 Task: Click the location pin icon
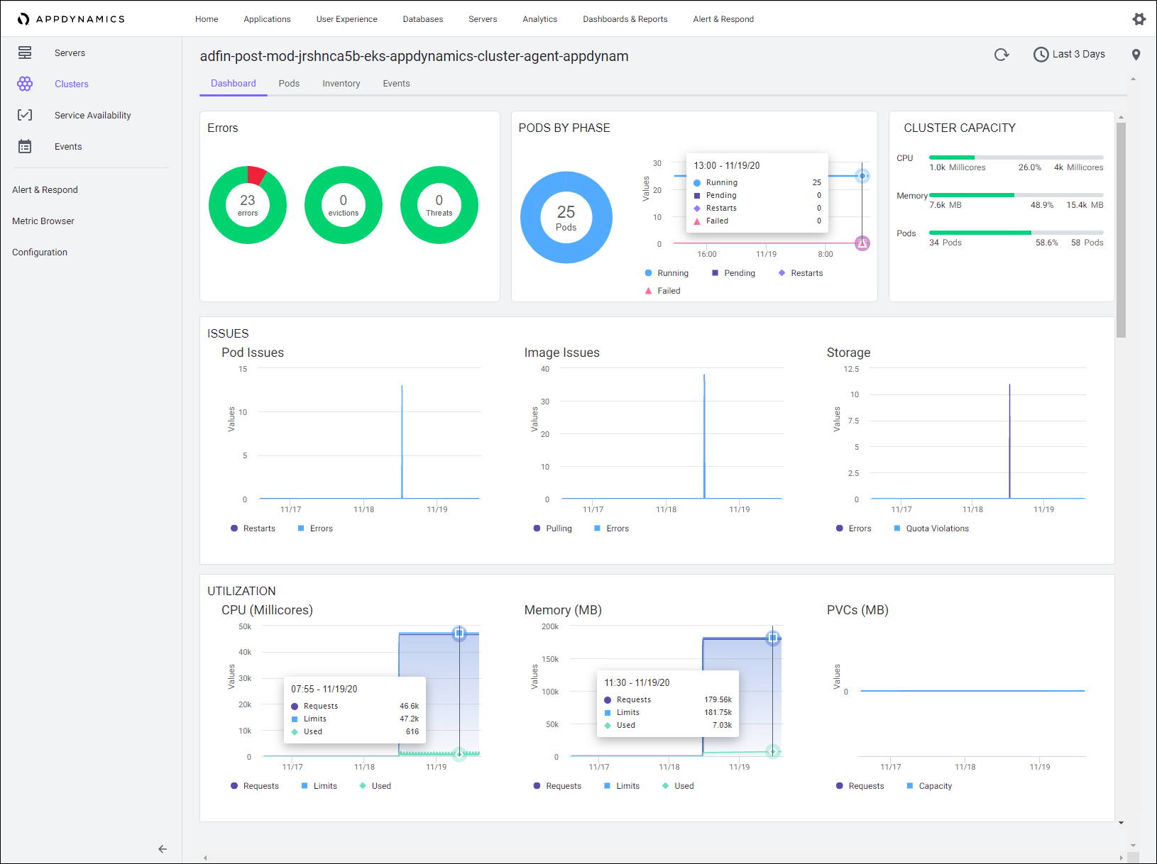1136,55
